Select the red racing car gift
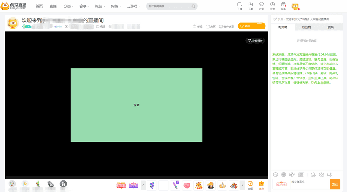Image resolution: width=347 pixels, height=192 pixels. pyautogui.click(x=234, y=186)
